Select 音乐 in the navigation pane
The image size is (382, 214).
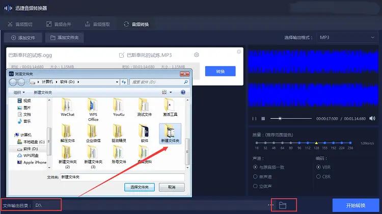[24, 121]
